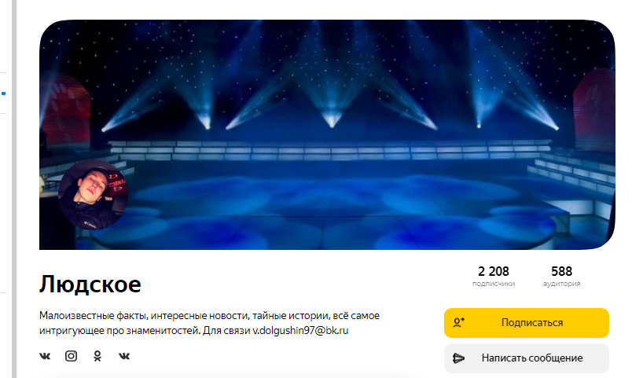Open the second VK icon link
Screen dimensions: 643x378
tap(124, 356)
